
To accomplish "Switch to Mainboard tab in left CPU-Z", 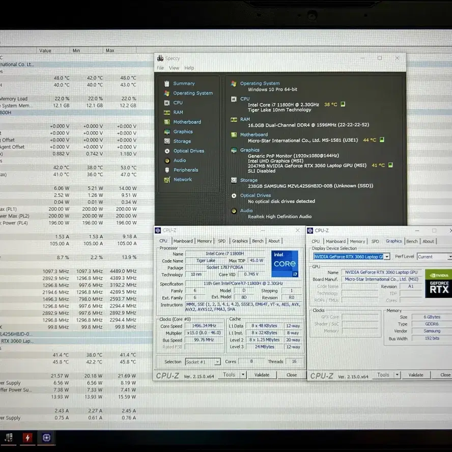I will point(183,241).
